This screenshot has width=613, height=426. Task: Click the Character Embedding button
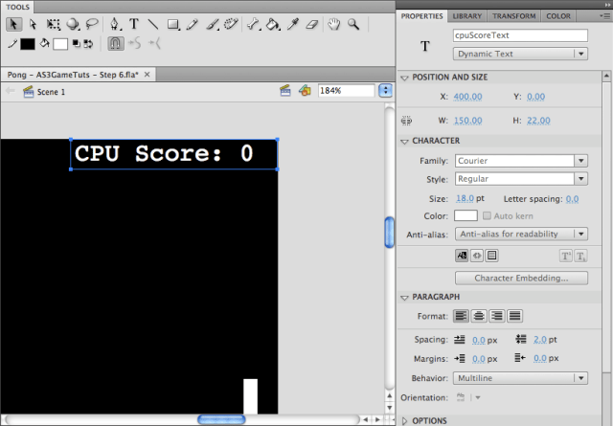tap(520, 278)
